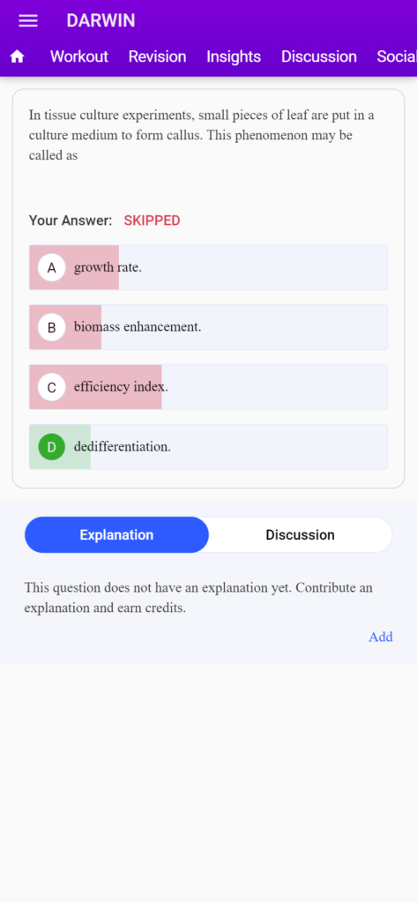Go to the home icon
The image size is (417, 903).
pos(18,56)
